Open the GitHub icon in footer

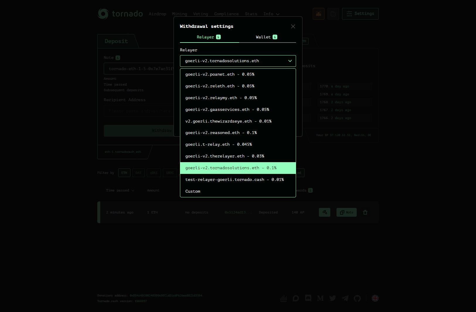pos(357,298)
